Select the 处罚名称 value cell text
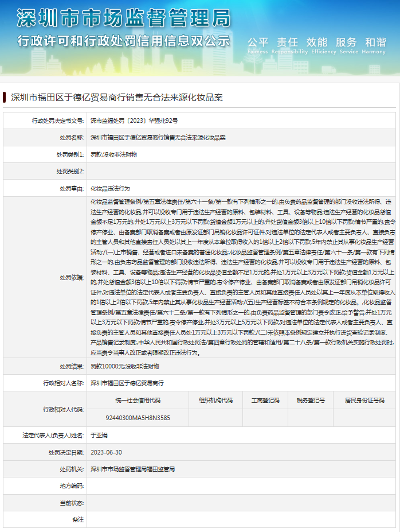Screen dimensions: 400x532 (x=158, y=138)
